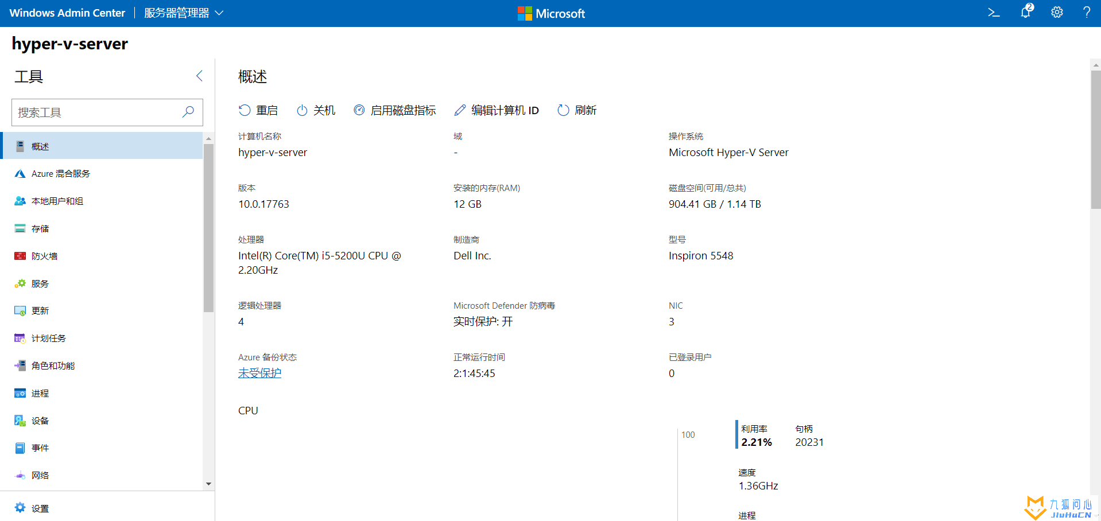Click 编辑计算机 ID button
This screenshot has width=1101, height=521.
(497, 110)
